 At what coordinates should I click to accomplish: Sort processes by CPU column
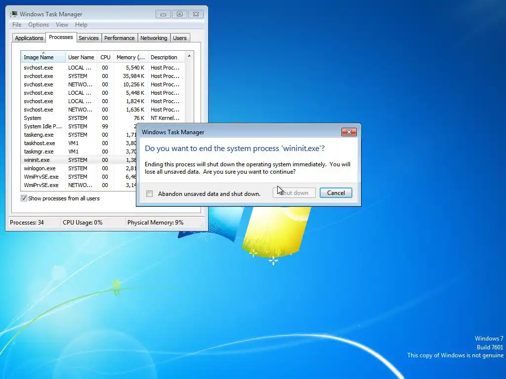[105, 57]
